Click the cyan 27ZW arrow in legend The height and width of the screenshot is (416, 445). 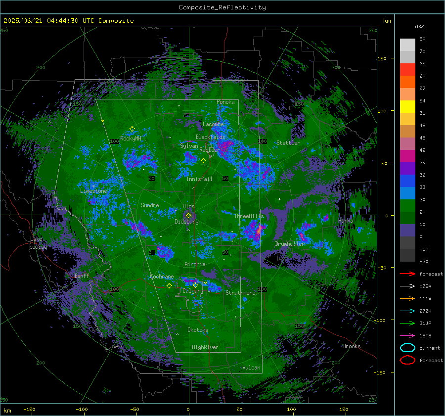coord(407,311)
